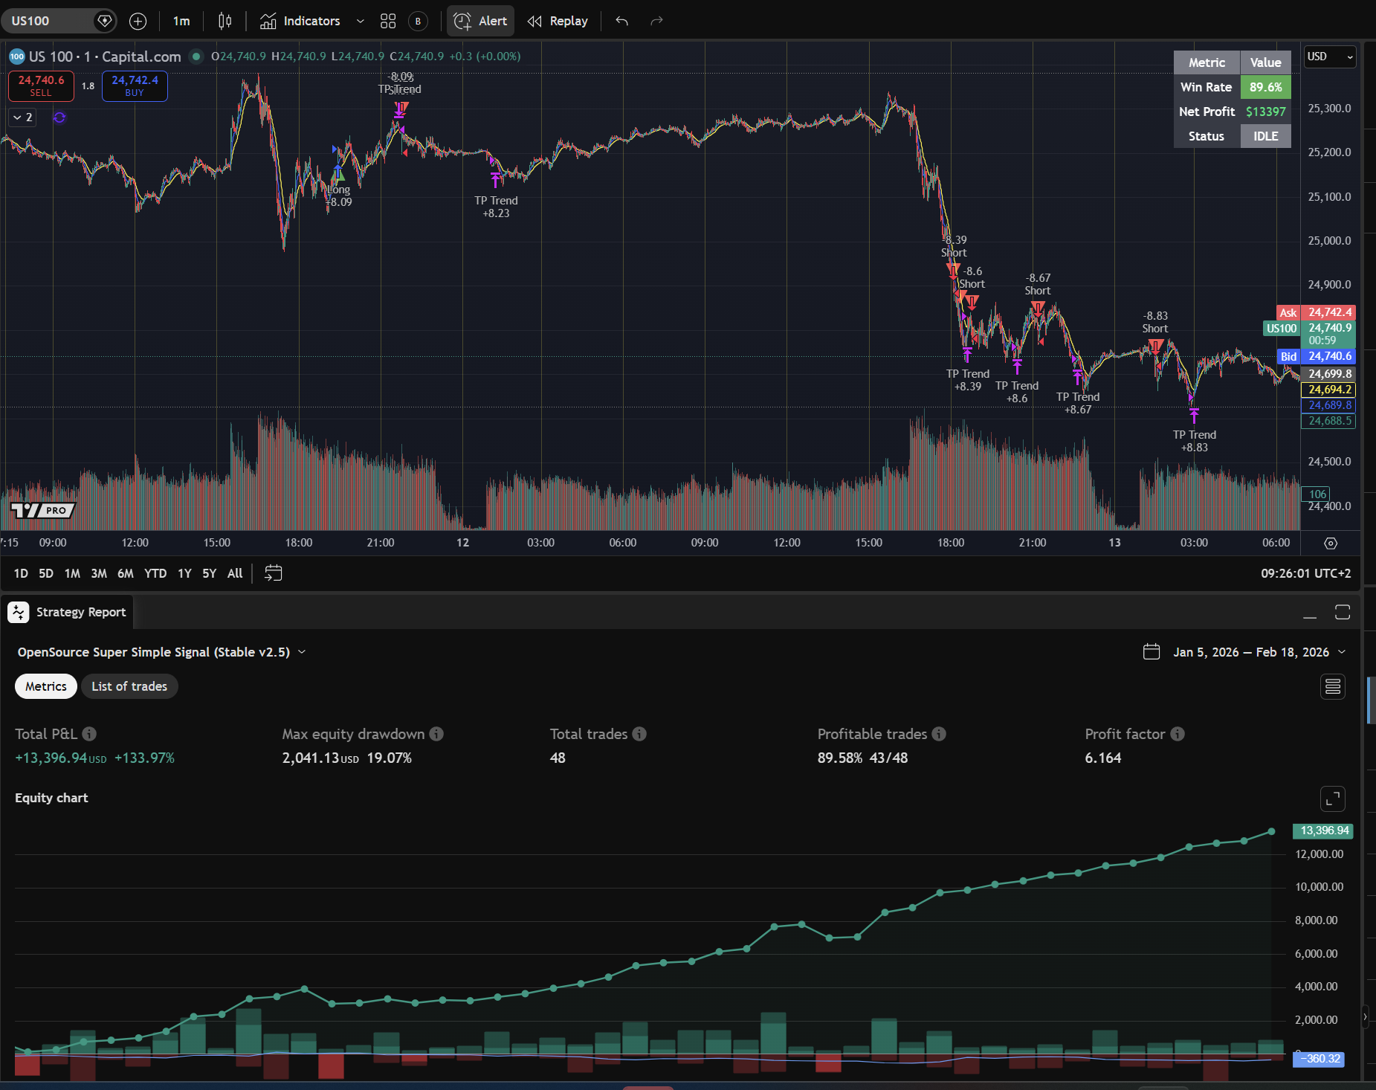Switch to the List of trades tab
This screenshot has width=1376, height=1090.
129,686
